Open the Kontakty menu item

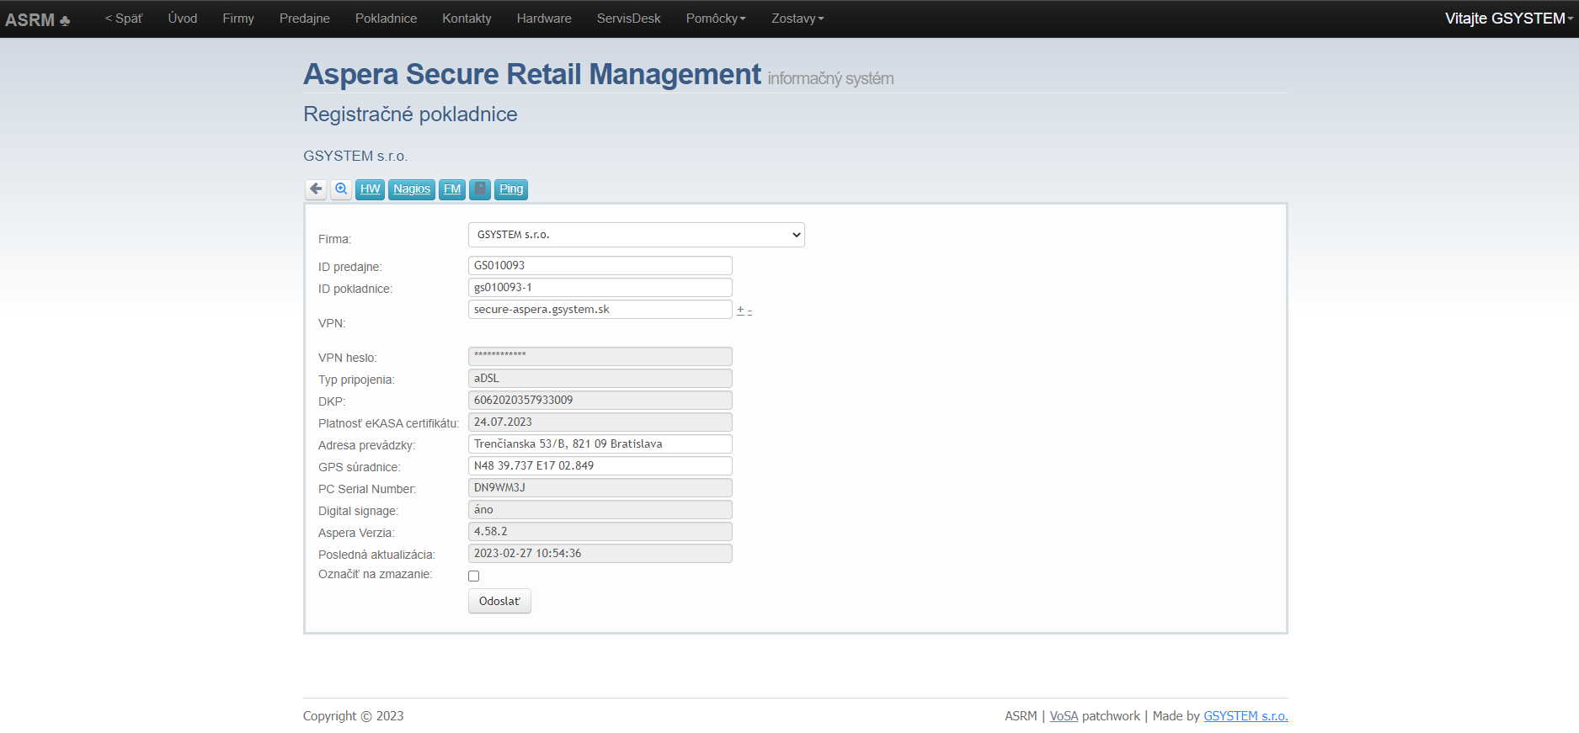pyautogui.click(x=467, y=19)
